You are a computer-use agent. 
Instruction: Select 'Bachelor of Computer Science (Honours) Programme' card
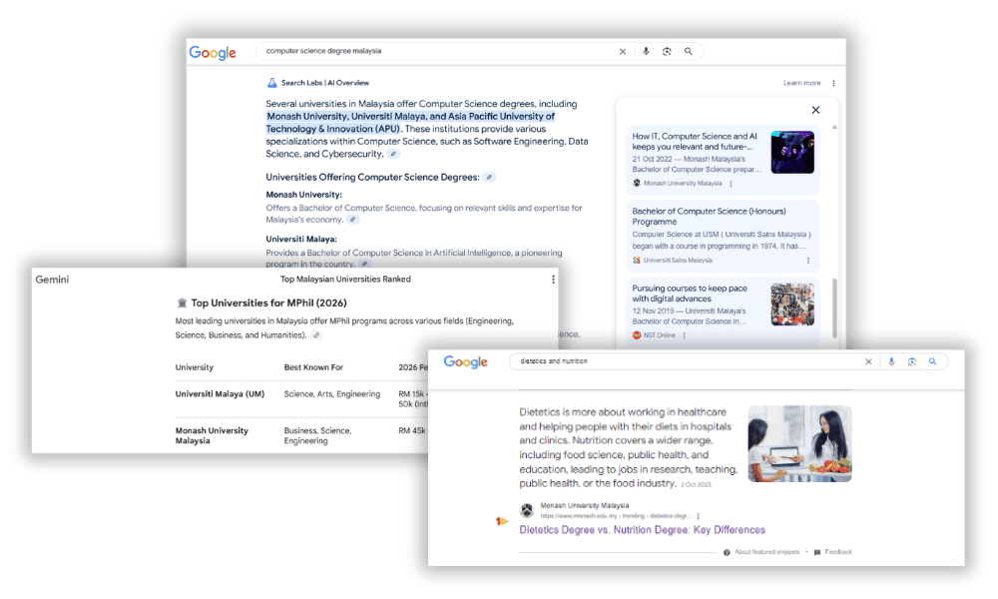coord(709,217)
